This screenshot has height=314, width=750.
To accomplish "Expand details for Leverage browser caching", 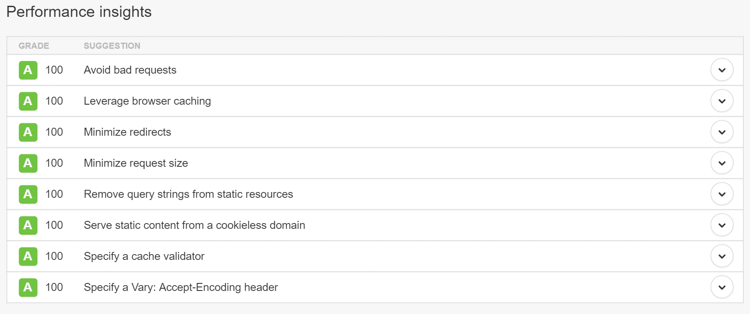I will tap(722, 101).
